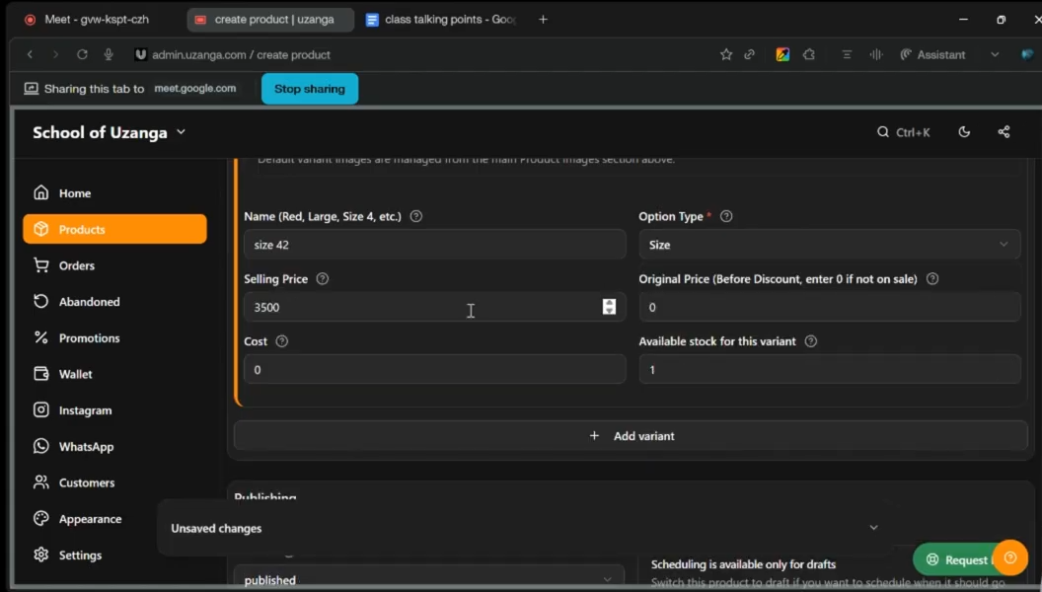Expand the Unsaved changes bar chevron
1042x592 pixels.
pos(874,528)
